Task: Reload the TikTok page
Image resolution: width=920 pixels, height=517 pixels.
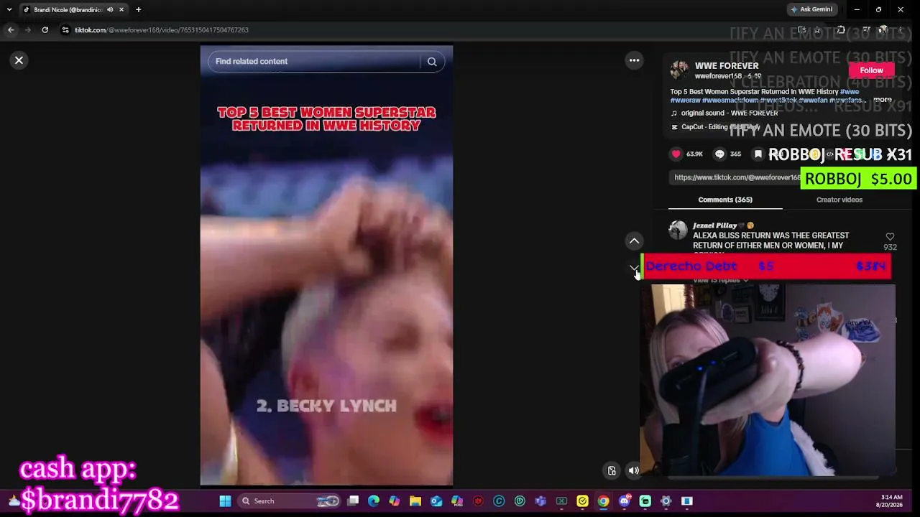Action: point(45,30)
